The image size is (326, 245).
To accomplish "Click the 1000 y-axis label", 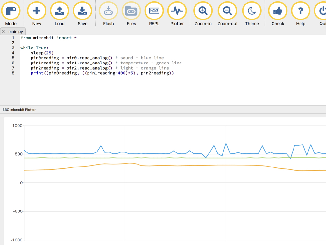I will 17,126.
